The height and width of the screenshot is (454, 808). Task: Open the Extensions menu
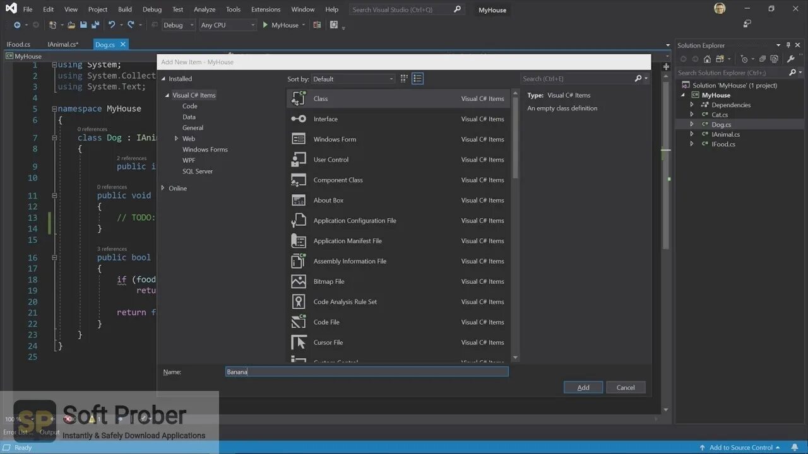(266, 9)
